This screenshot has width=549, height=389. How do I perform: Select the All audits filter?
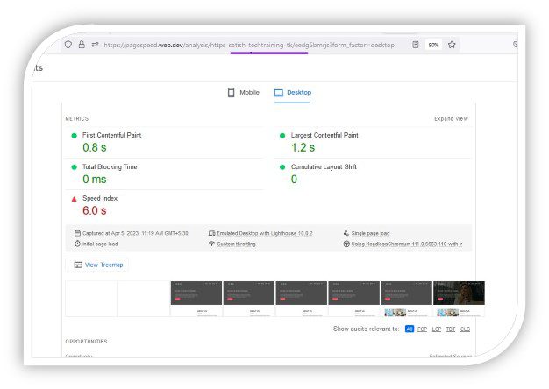[x=410, y=329]
